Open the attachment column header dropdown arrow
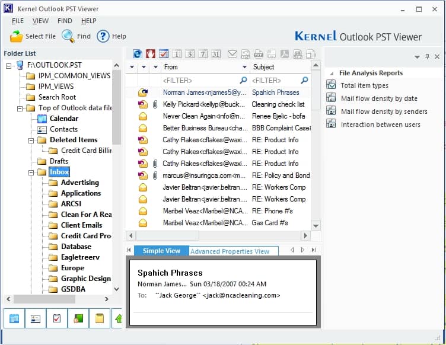The width and height of the screenshot is (446, 345). 155,67
